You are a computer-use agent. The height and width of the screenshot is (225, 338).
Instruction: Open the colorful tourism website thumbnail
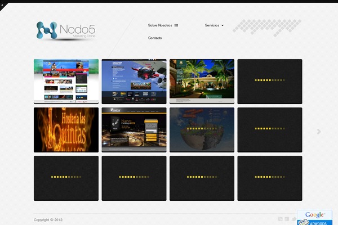[66, 82]
